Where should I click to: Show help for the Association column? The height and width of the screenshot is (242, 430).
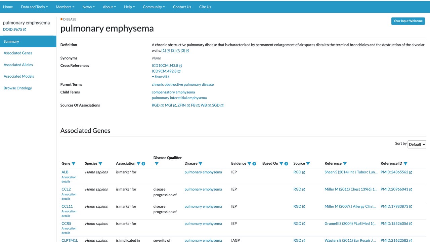point(143,164)
